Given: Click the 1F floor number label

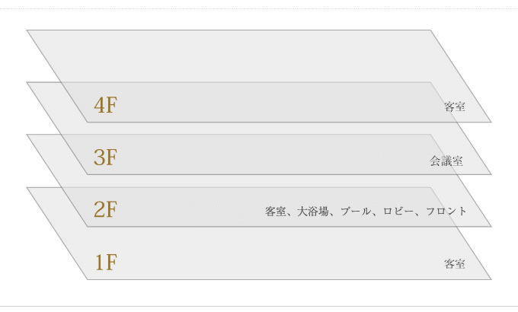Looking at the screenshot, I should (106, 263).
